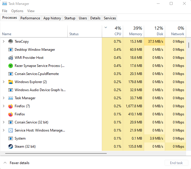Open the File menu
The height and width of the screenshot is (169, 191).
[5, 11]
